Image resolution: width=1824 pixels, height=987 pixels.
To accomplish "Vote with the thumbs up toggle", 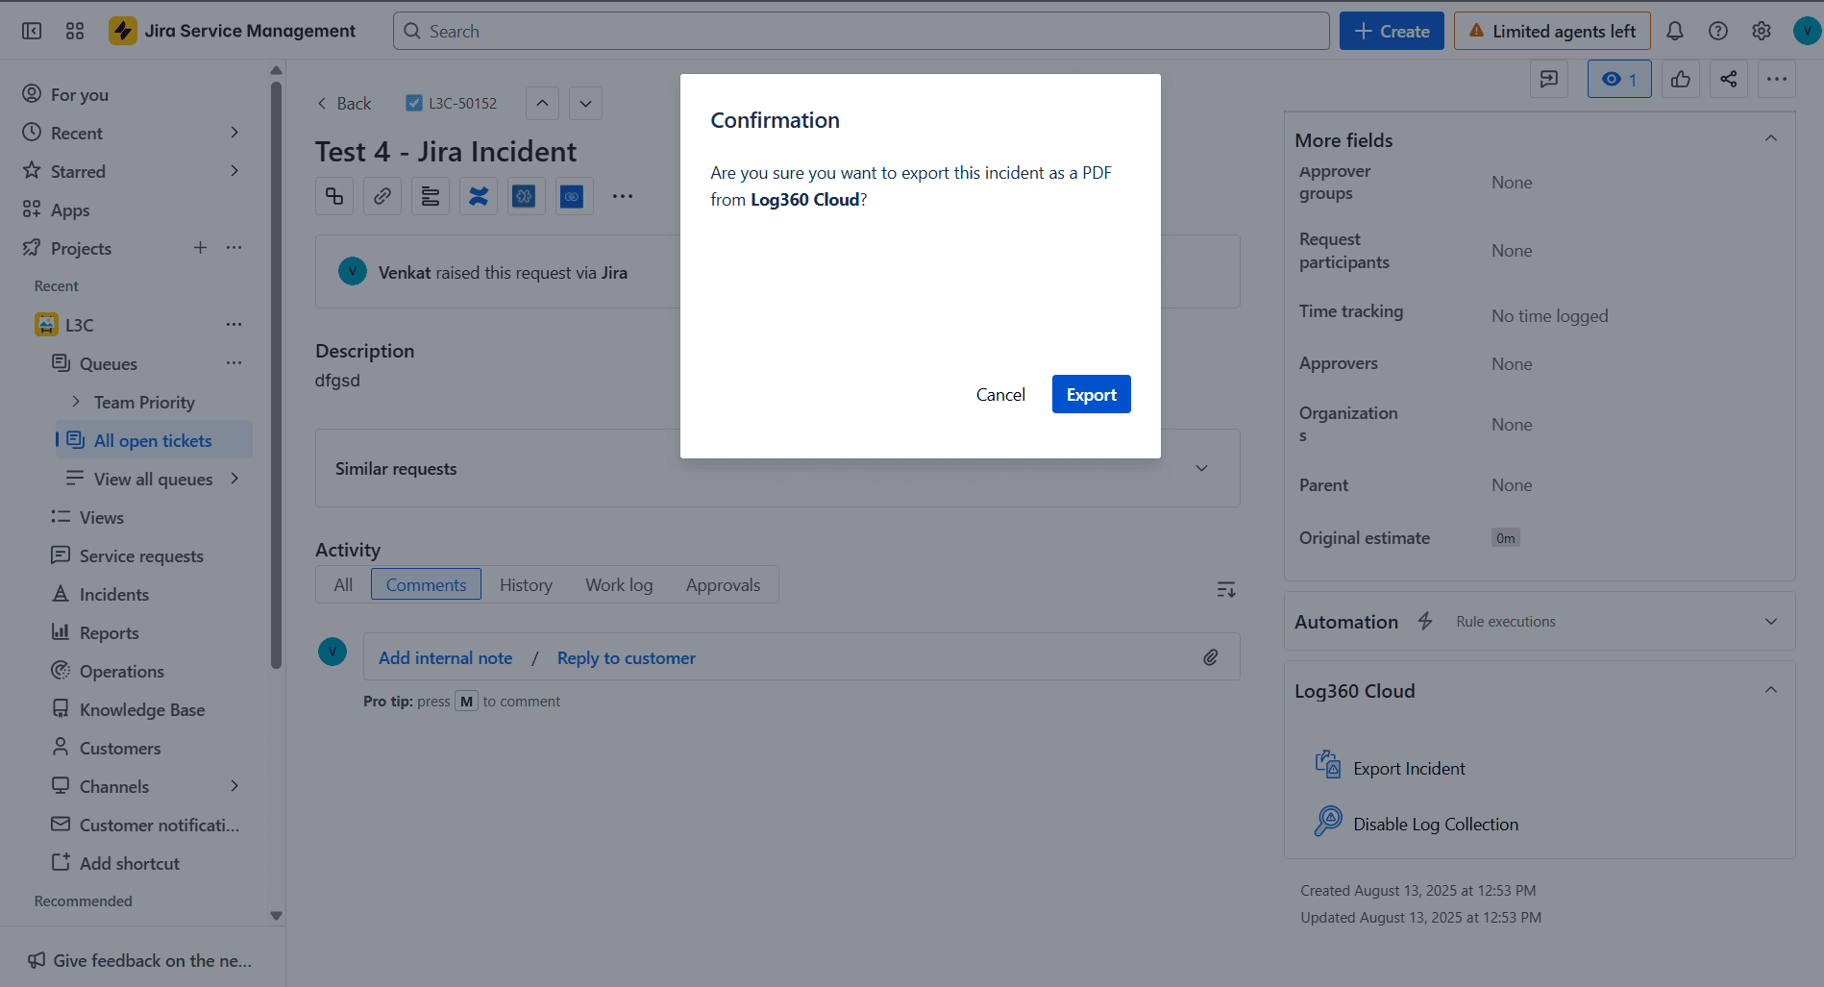I will pos(1680,79).
